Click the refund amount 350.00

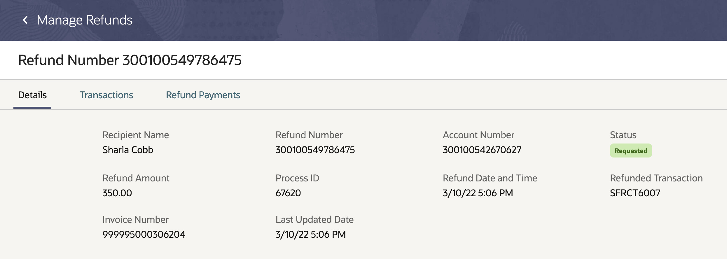coord(117,193)
